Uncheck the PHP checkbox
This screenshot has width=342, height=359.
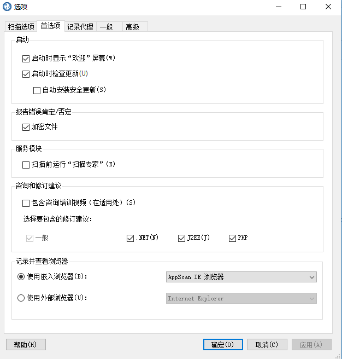click(x=232, y=238)
